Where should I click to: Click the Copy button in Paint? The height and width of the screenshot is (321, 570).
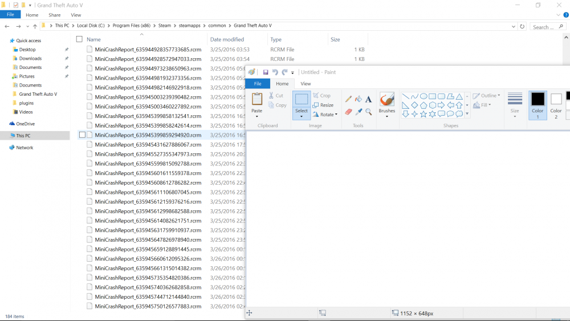(x=278, y=105)
